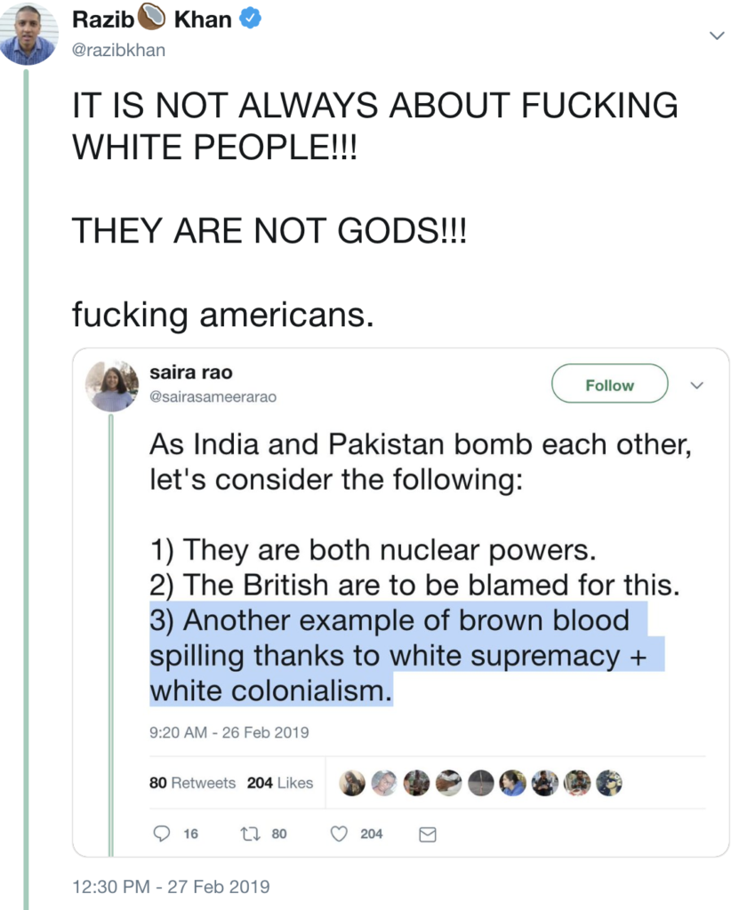
Task: Expand the main tweet's options chevron
Action: pyautogui.click(x=718, y=36)
